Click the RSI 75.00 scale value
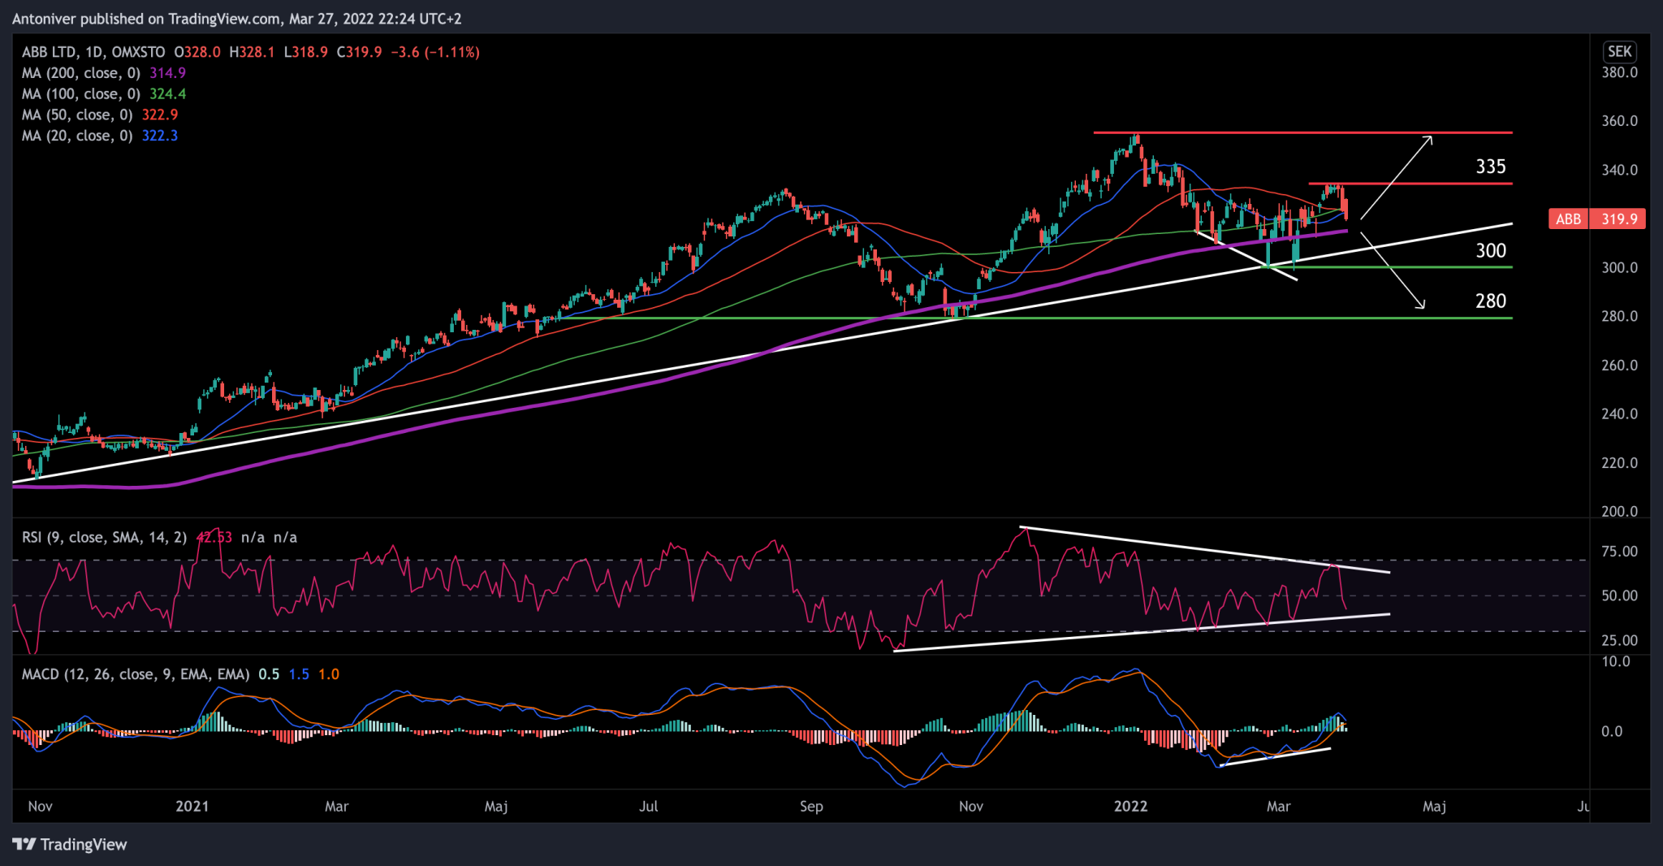Viewport: 1663px width, 866px height. pyautogui.click(x=1619, y=552)
